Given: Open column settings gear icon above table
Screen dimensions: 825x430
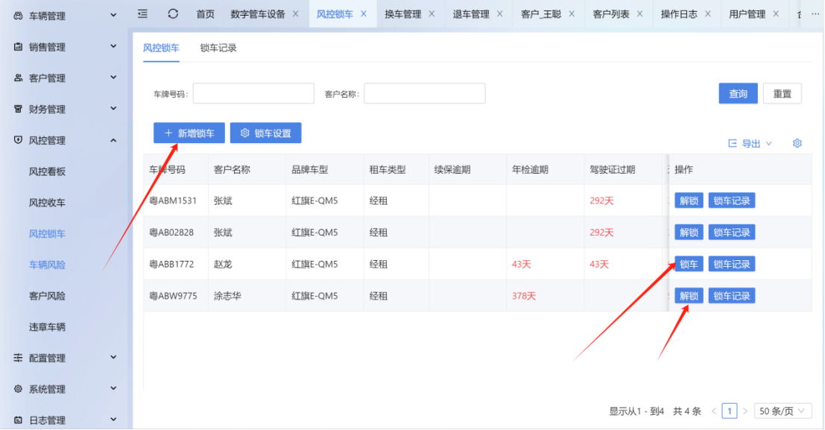Looking at the screenshot, I should pyautogui.click(x=797, y=143).
